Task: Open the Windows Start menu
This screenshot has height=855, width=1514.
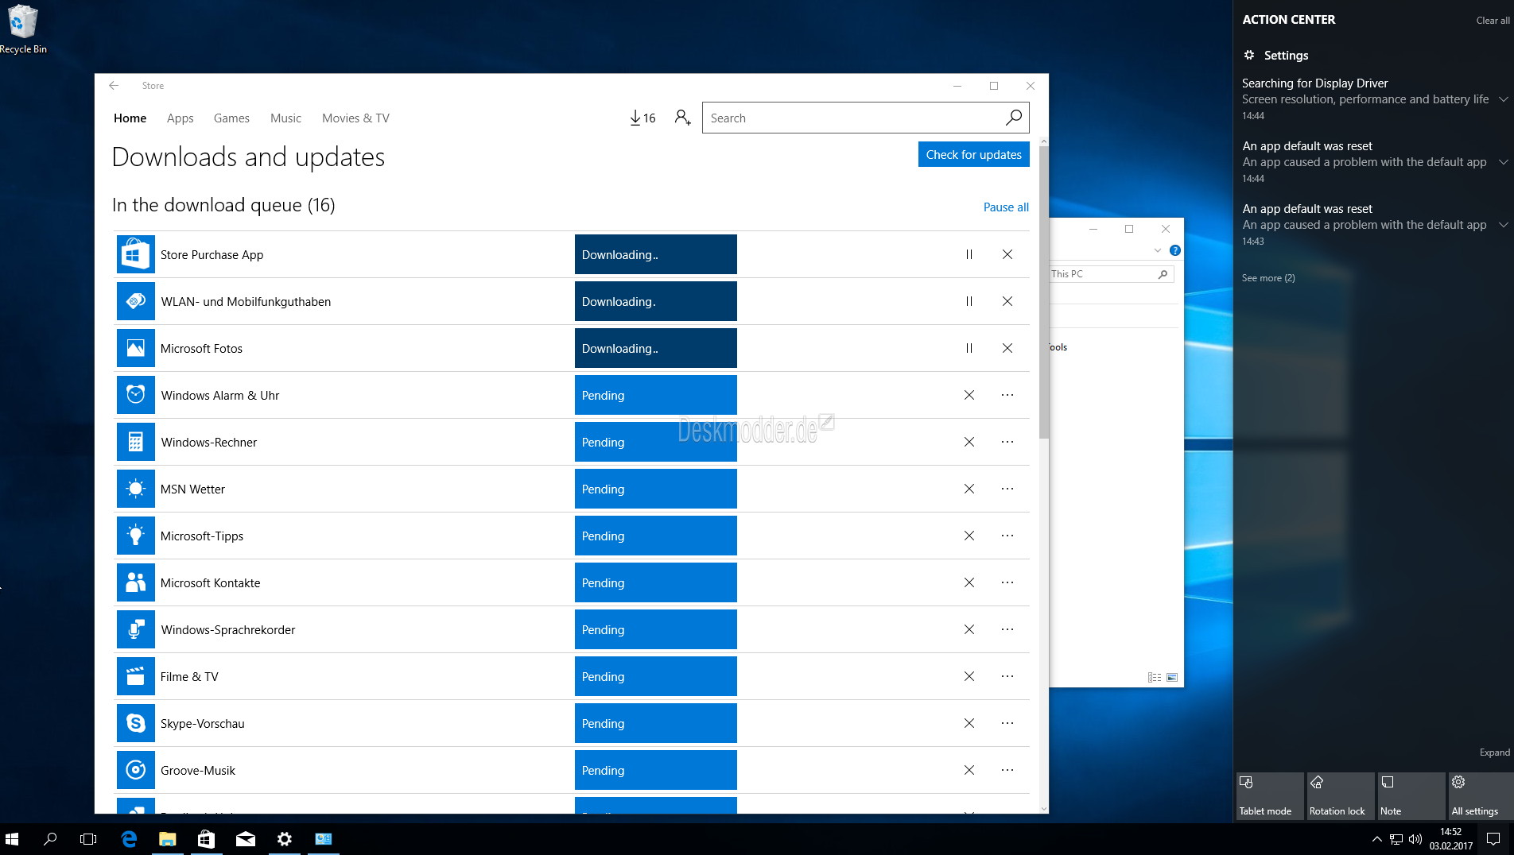Action: [12, 839]
